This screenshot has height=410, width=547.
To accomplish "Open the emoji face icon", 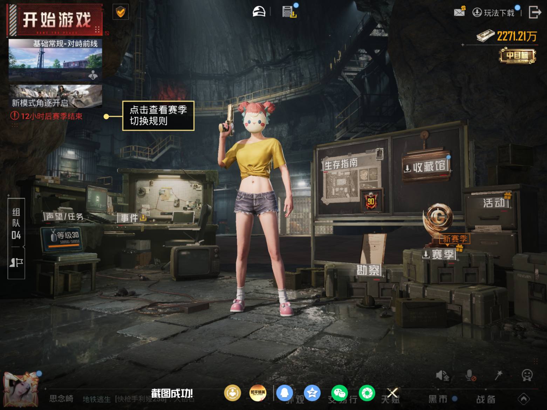I will [527, 375].
